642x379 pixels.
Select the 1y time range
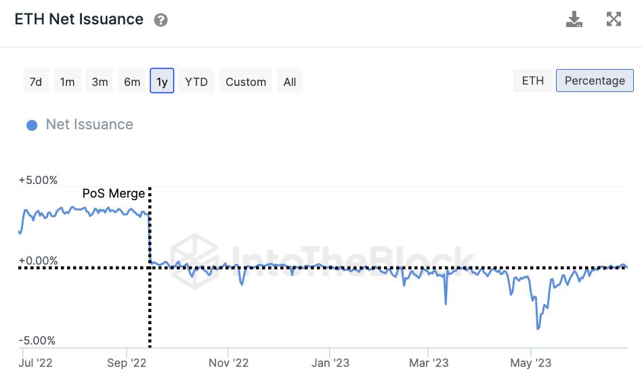(162, 81)
